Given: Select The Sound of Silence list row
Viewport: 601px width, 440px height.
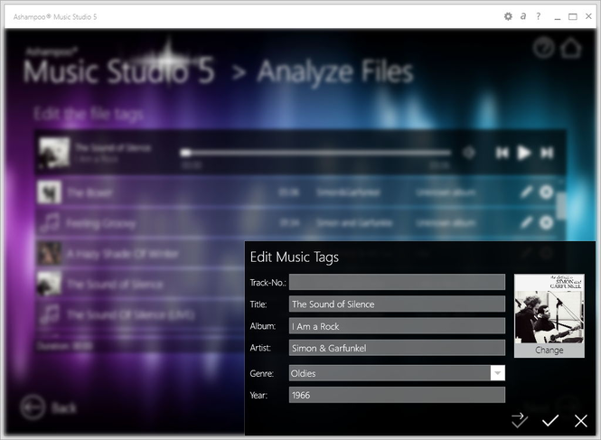Looking at the screenshot, I should click(x=140, y=284).
